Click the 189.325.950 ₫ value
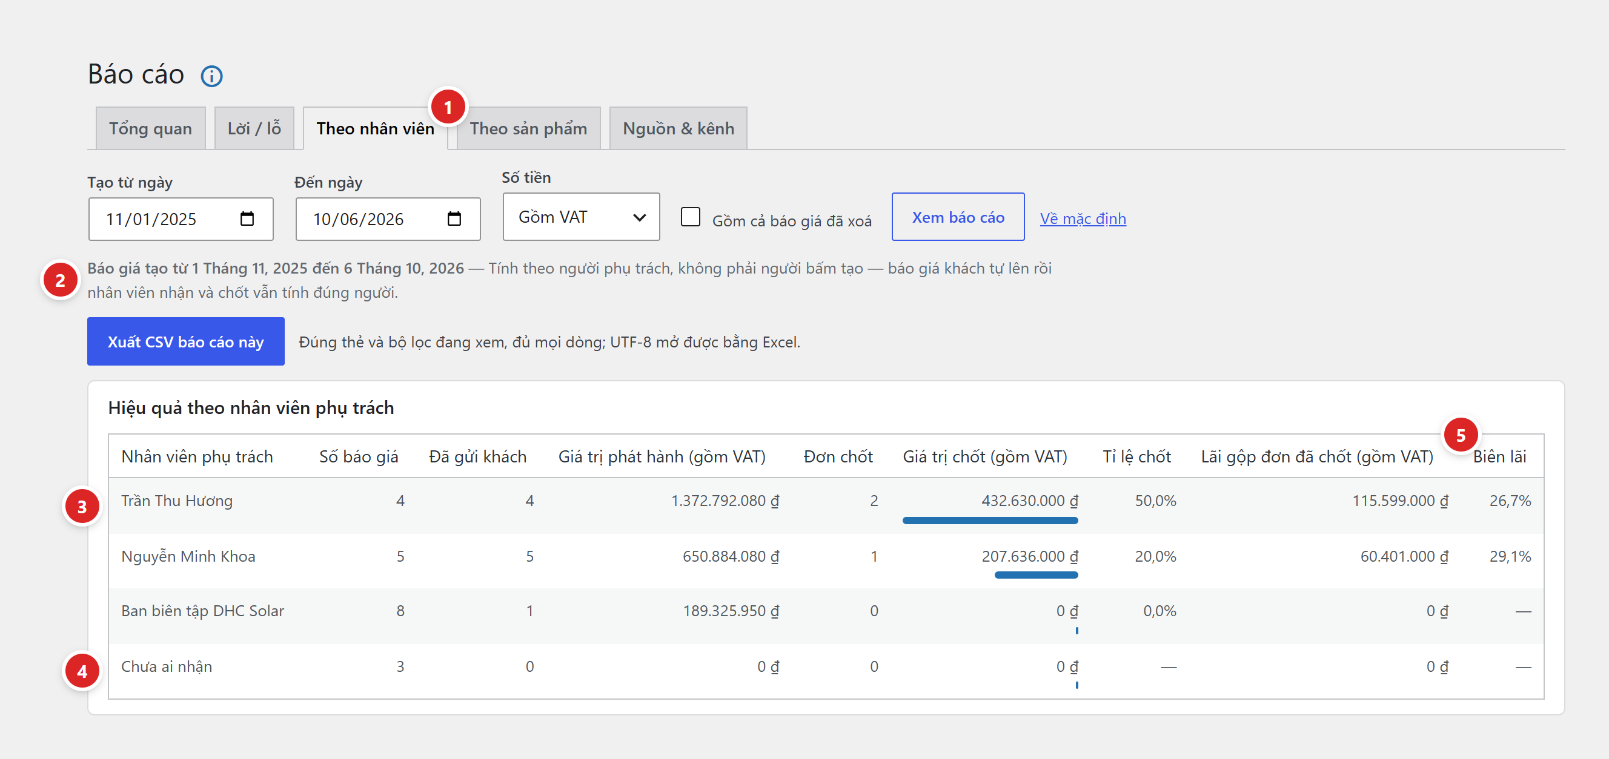 (730, 611)
